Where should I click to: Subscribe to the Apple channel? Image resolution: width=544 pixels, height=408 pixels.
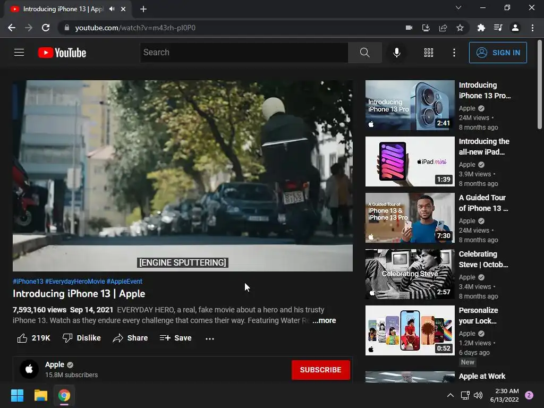(320, 370)
